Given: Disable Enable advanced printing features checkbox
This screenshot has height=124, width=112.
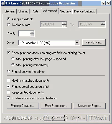Looking at the screenshot, I should coord(8,98).
